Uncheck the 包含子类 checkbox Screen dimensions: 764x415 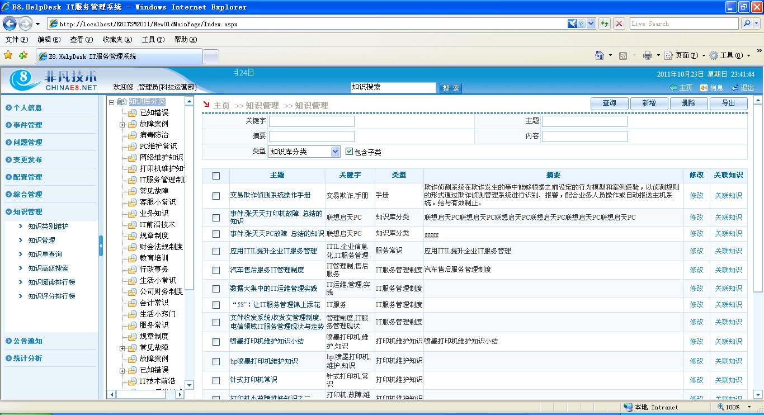[348, 151]
